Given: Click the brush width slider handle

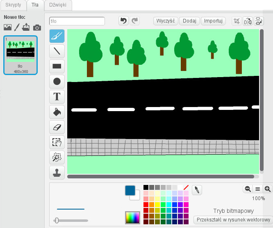Looking at the screenshot, I should [x=57, y=221].
